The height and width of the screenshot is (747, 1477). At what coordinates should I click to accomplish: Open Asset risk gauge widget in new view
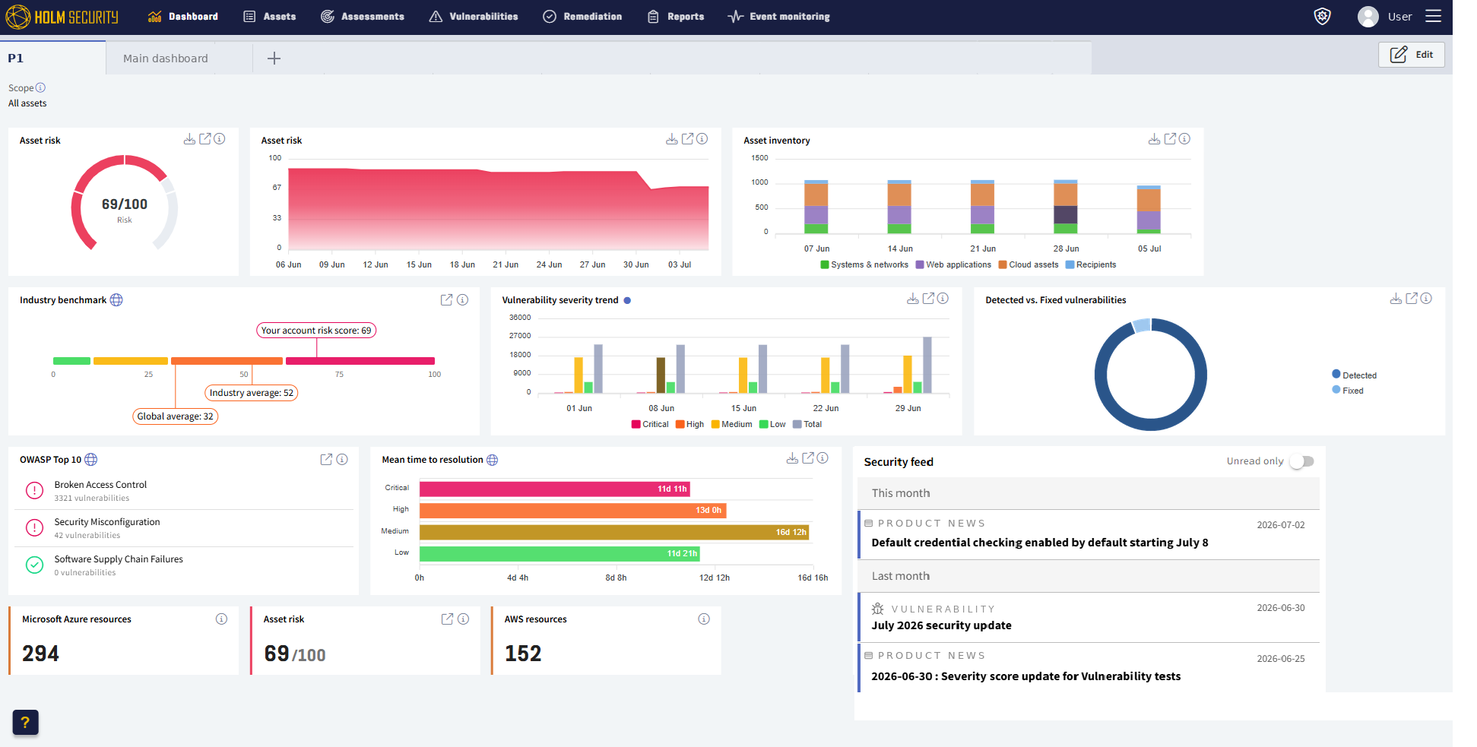pos(205,139)
